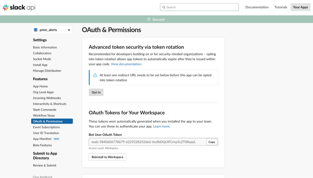The image size is (313, 178).
Task: Open Basic Information settings
Action: point(45,47)
